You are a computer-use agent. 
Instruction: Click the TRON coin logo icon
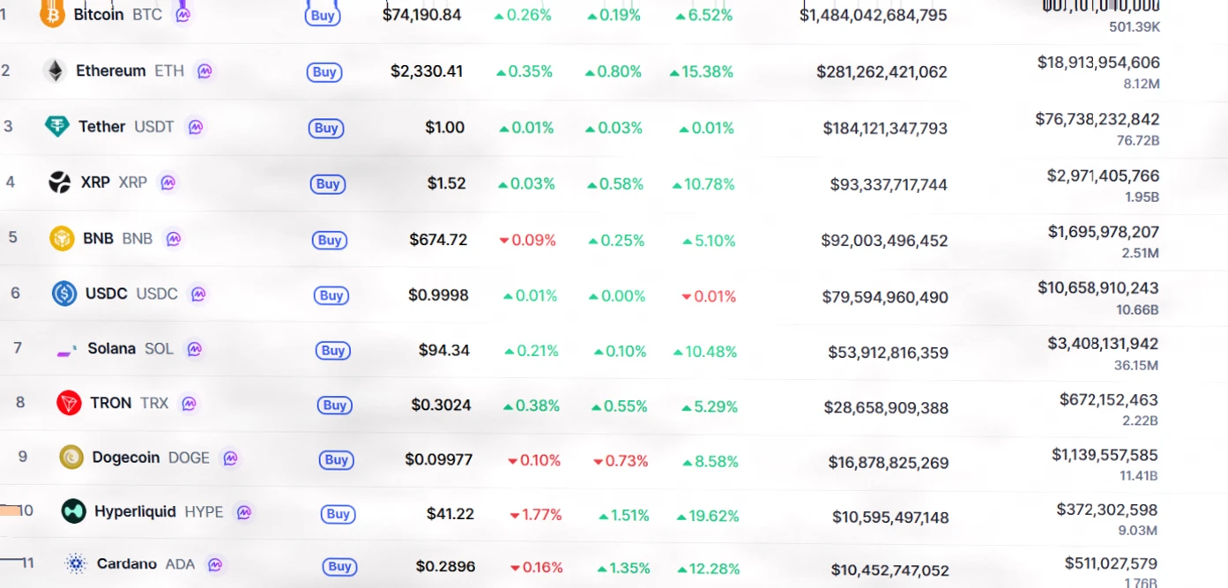[x=69, y=403]
